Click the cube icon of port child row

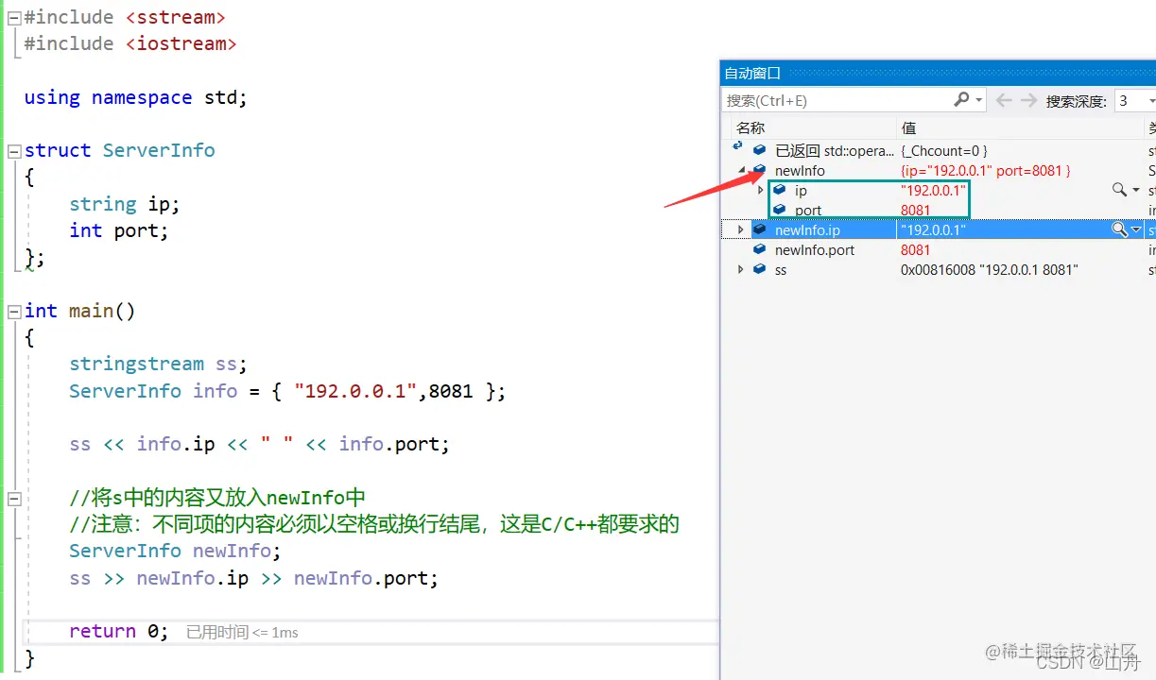[x=780, y=210]
